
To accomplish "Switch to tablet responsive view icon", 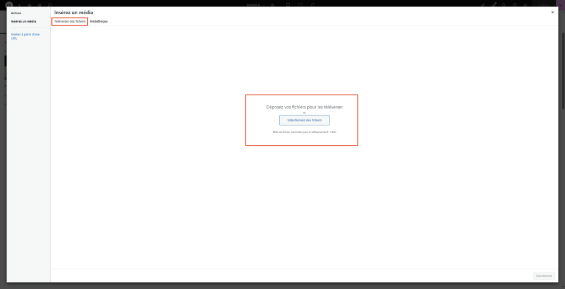I will 300,4.
